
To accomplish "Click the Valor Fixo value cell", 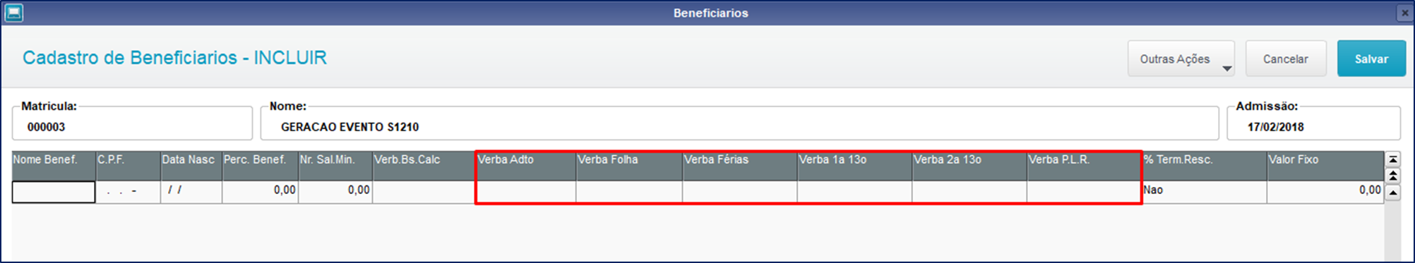I will [1325, 192].
